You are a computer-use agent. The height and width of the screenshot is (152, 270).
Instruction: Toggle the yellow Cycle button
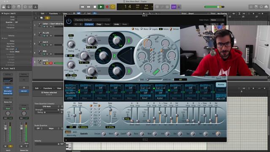[x=113, y=7]
